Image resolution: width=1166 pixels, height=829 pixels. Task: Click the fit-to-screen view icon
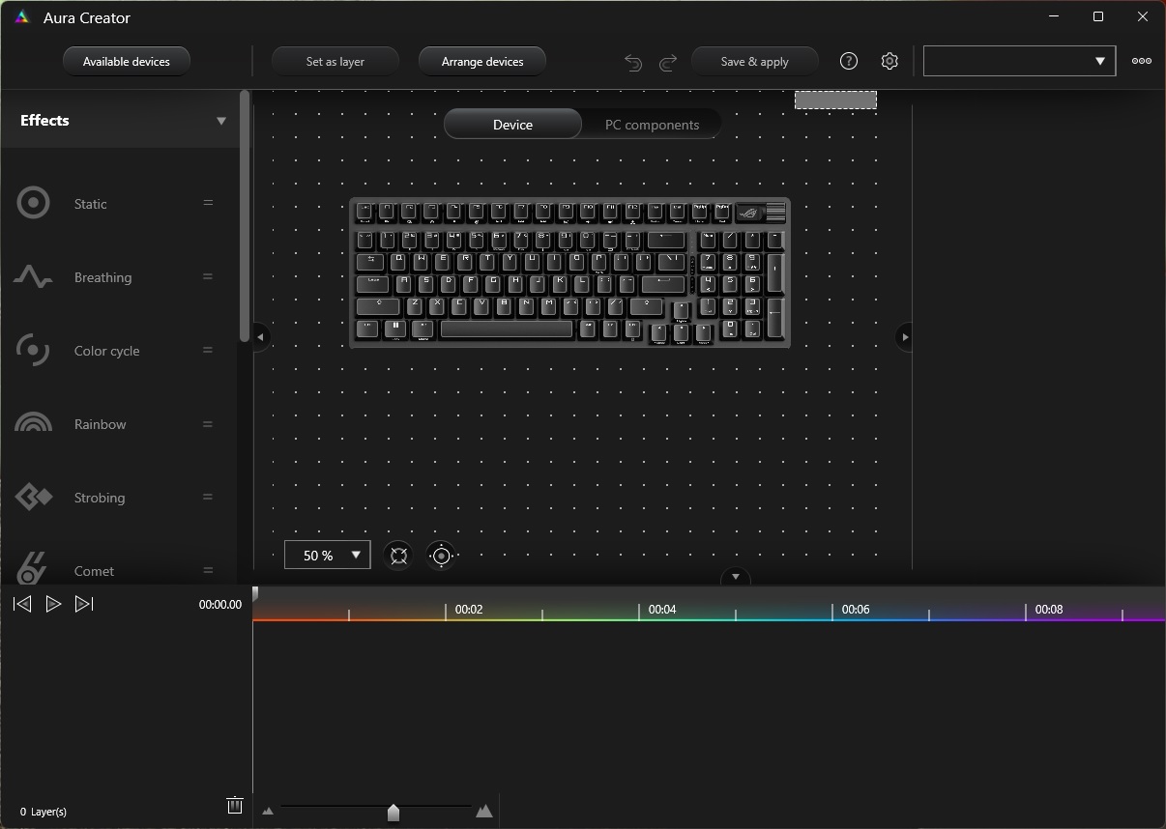tap(398, 555)
